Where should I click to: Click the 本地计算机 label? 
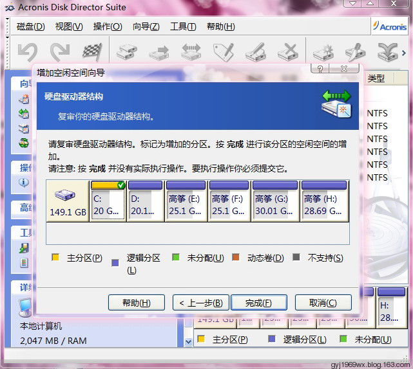[x=41, y=326]
